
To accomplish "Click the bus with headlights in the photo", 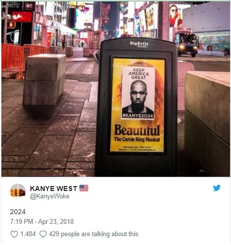I will (x=186, y=42).
